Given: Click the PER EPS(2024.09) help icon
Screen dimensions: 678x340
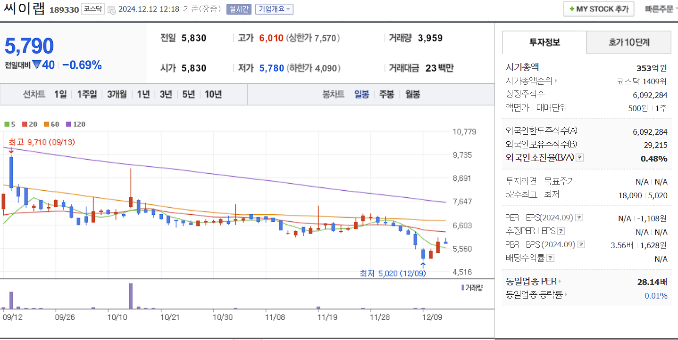Looking at the screenshot, I should click(x=578, y=218).
